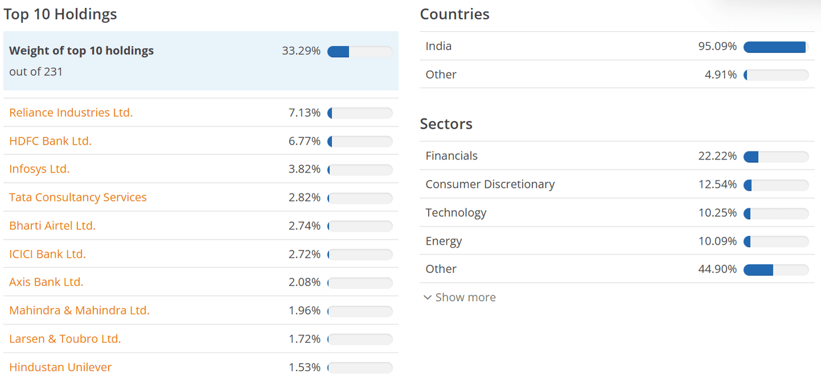The width and height of the screenshot is (821, 378).
Task: Click the Other countries allocation row
Action: (441, 75)
